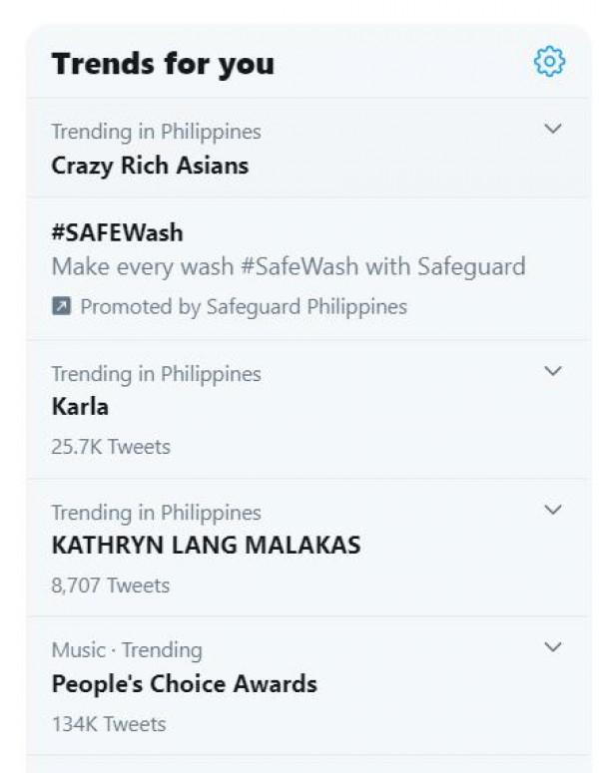Open chevron for People's Choice Awards
The height and width of the screenshot is (773, 599).
(x=553, y=647)
